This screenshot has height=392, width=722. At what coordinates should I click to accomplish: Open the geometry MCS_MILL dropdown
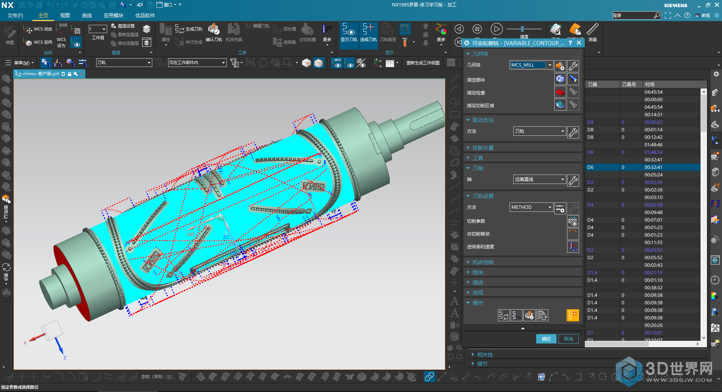click(x=531, y=65)
